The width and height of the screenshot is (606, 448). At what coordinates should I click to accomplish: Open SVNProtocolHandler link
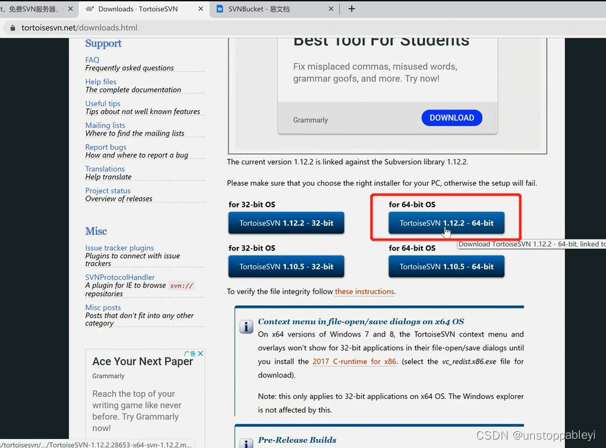pyautogui.click(x=120, y=277)
